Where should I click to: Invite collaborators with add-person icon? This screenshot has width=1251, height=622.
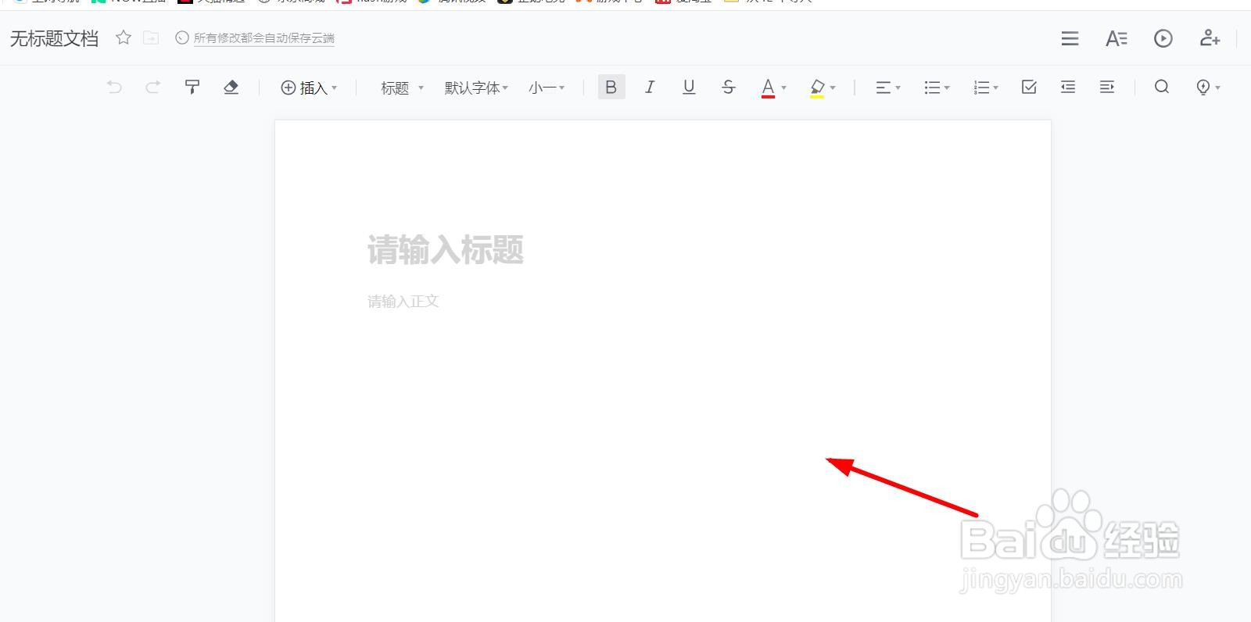click(x=1210, y=38)
